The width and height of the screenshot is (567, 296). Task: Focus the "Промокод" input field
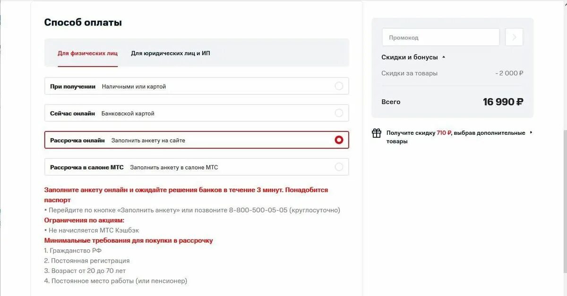440,37
